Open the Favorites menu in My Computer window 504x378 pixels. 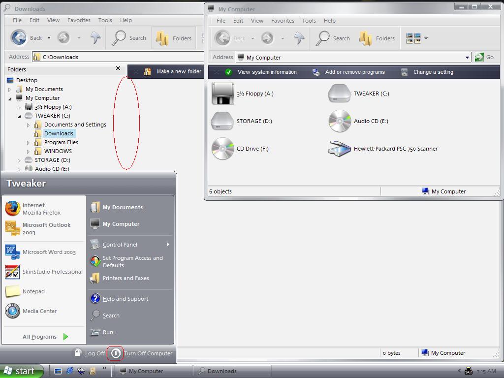pos(283,21)
